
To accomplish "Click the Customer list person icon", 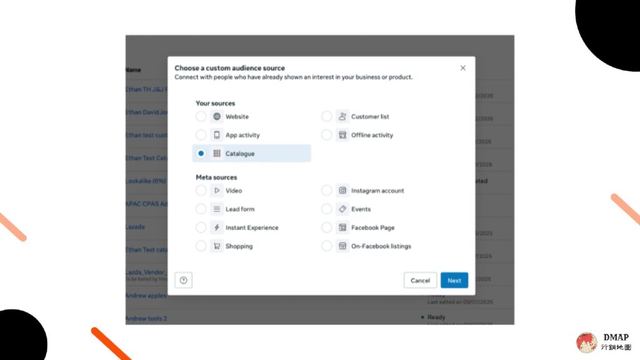I will [342, 116].
